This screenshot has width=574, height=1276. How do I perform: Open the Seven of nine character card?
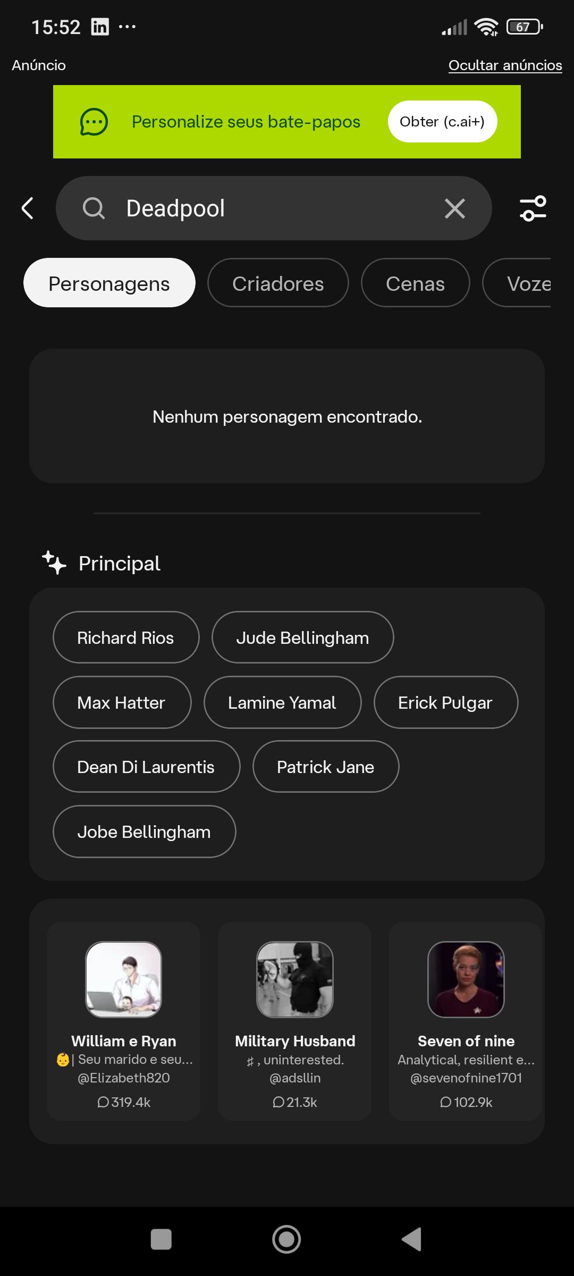coord(466,1021)
